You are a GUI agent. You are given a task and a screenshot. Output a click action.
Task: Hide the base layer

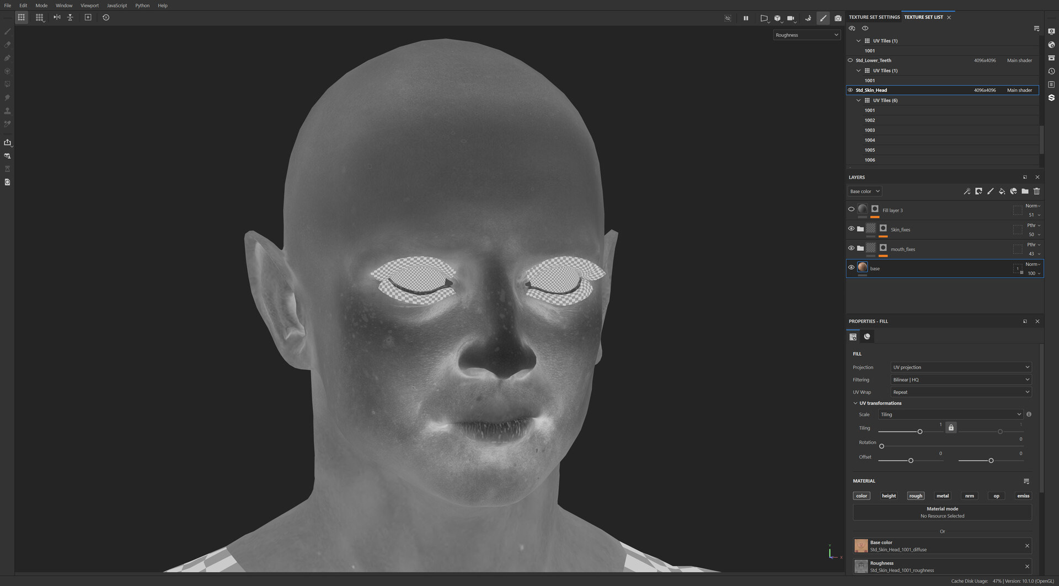tap(851, 267)
